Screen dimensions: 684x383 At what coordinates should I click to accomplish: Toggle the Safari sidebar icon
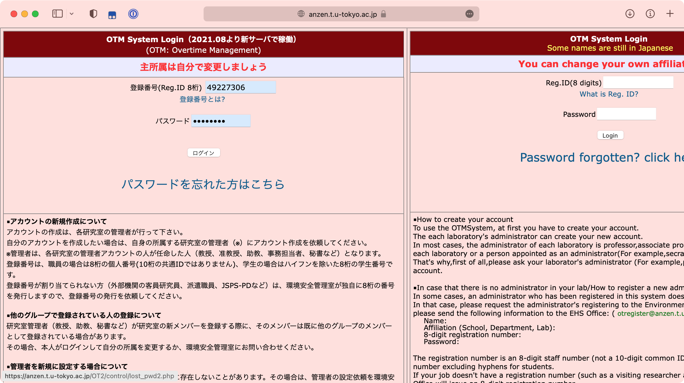click(x=57, y=14)
